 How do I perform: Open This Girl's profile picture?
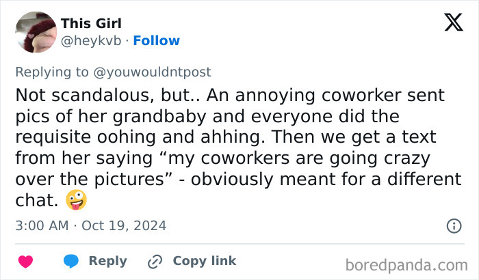[35, 32]
